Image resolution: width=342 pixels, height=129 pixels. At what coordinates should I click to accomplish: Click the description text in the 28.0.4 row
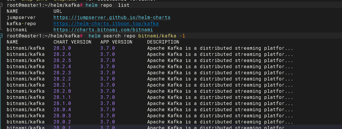(220, 110)
